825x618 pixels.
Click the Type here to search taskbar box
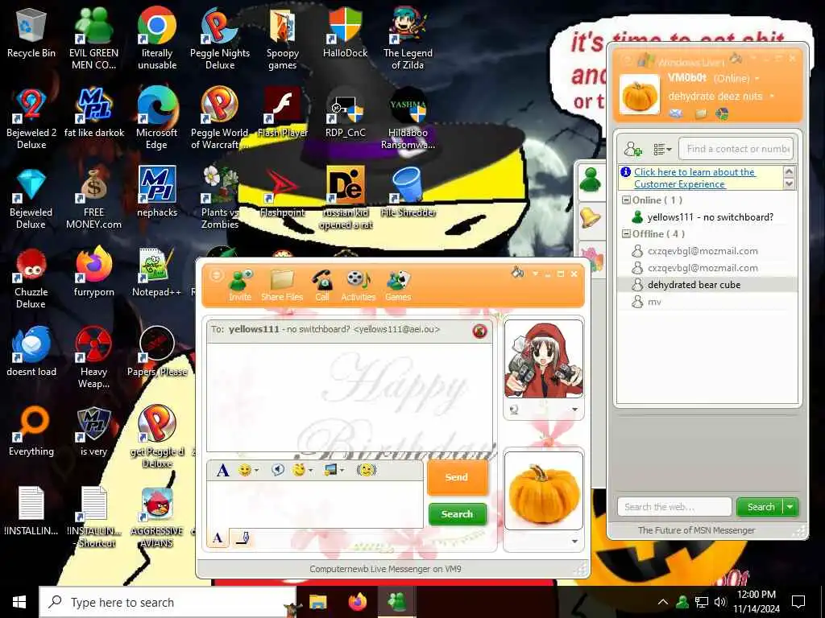pyautogui.click(x=168, y=602)
